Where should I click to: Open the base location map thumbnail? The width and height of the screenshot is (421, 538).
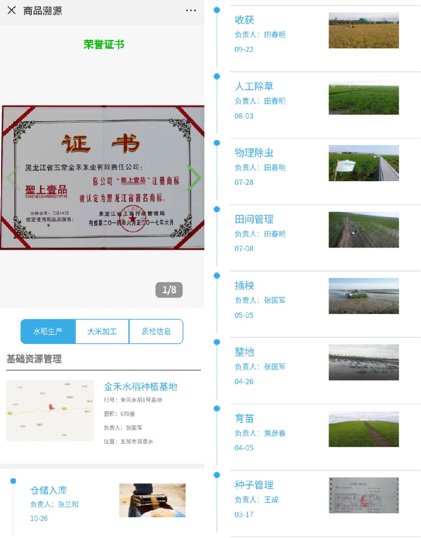50,410
